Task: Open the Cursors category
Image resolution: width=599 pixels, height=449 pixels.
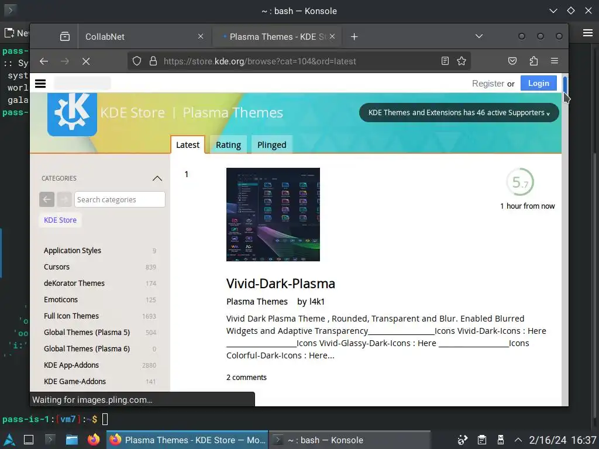Action: pos(57,267)
